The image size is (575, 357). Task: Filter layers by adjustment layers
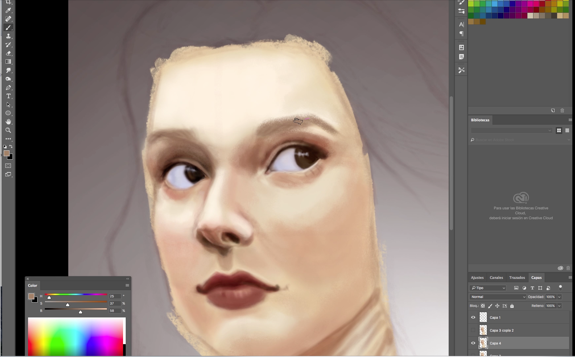524,288
